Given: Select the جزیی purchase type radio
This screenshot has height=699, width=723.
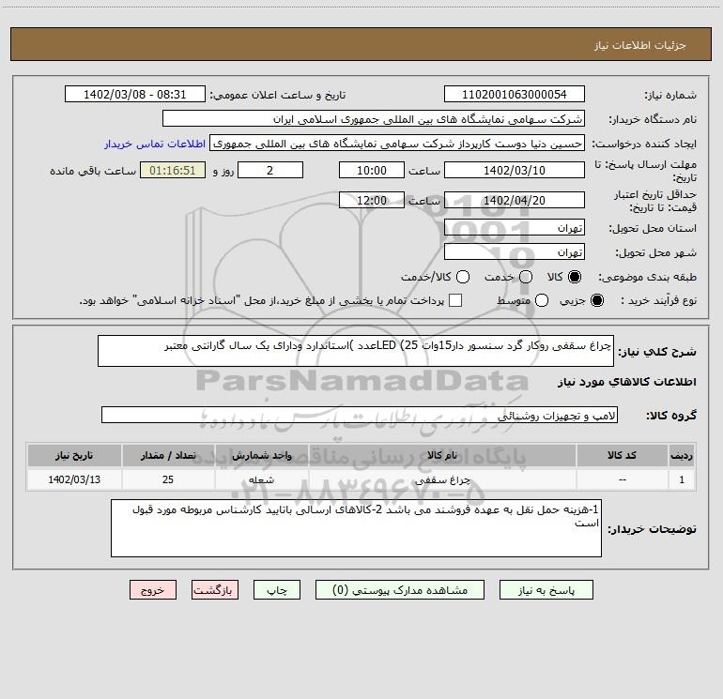Looking at the screenshot, I should click(596, 300).
